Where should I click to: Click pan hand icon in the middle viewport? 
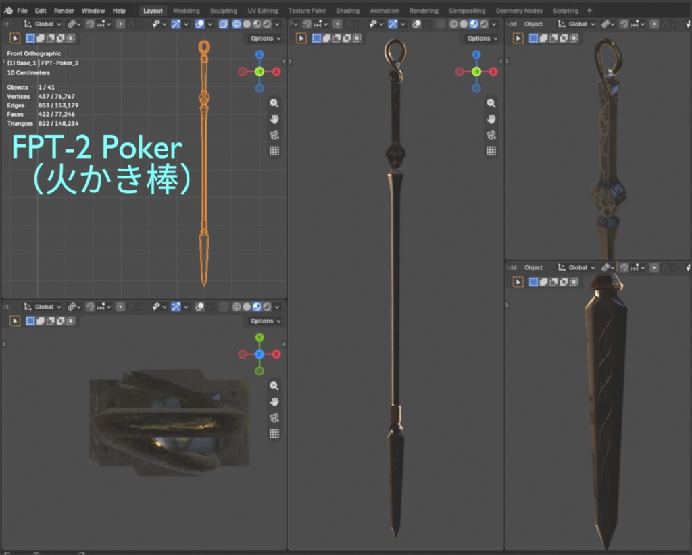click(x=491, y=119)
